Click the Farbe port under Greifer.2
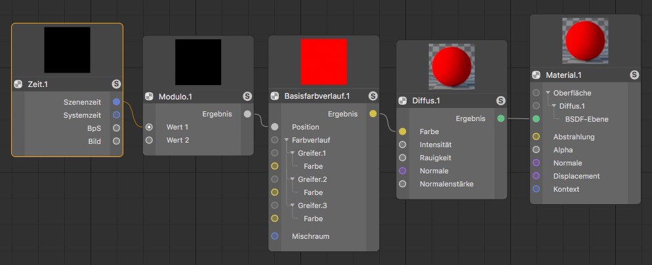The width and height of the screenshot is (652, 265). point(274,192)
